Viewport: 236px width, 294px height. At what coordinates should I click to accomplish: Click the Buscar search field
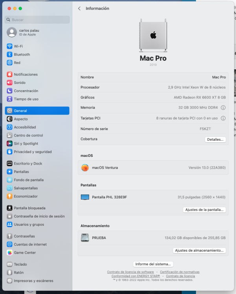[x=37, y=20]
